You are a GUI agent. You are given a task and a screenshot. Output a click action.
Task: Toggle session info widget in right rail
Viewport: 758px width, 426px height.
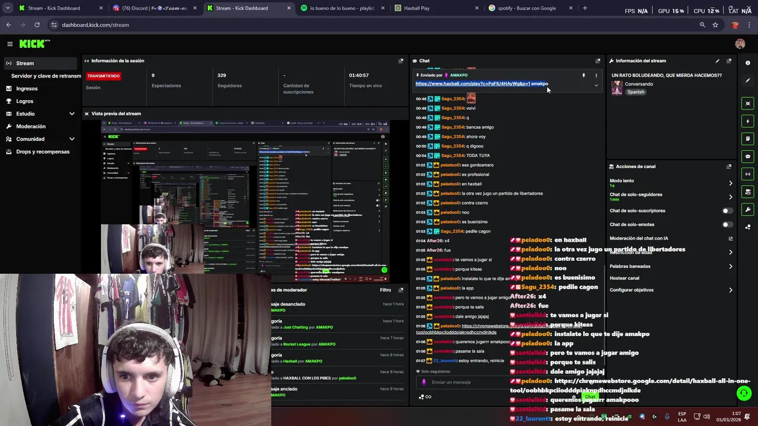pos(748,174)
